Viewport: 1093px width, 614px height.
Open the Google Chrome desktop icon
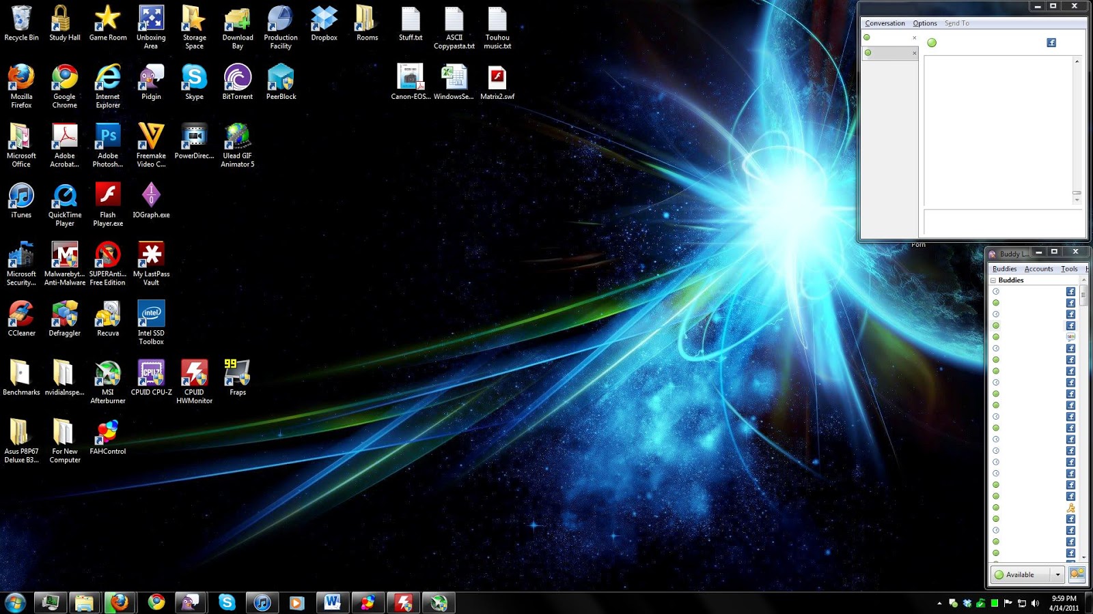tap(65, 87)
